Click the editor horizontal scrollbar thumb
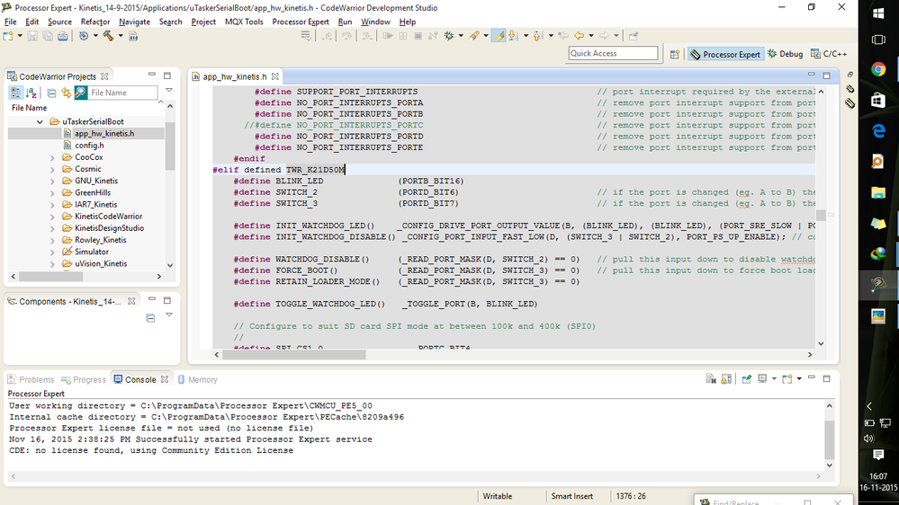The image size is (899, 505). (294, 355)
